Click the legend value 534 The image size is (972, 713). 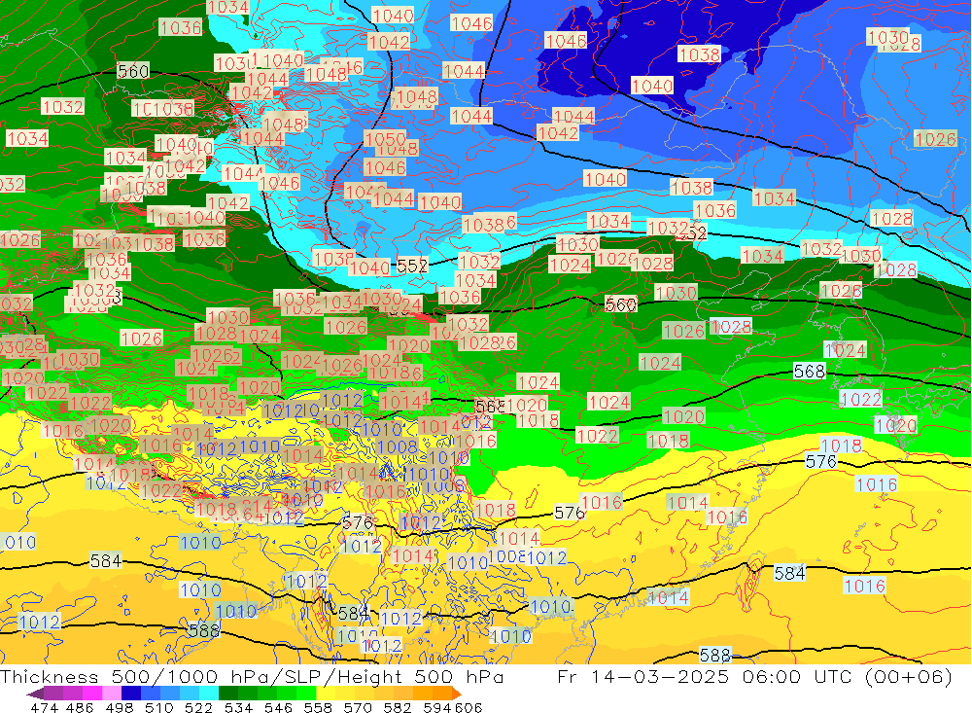[x=239, y=707]
